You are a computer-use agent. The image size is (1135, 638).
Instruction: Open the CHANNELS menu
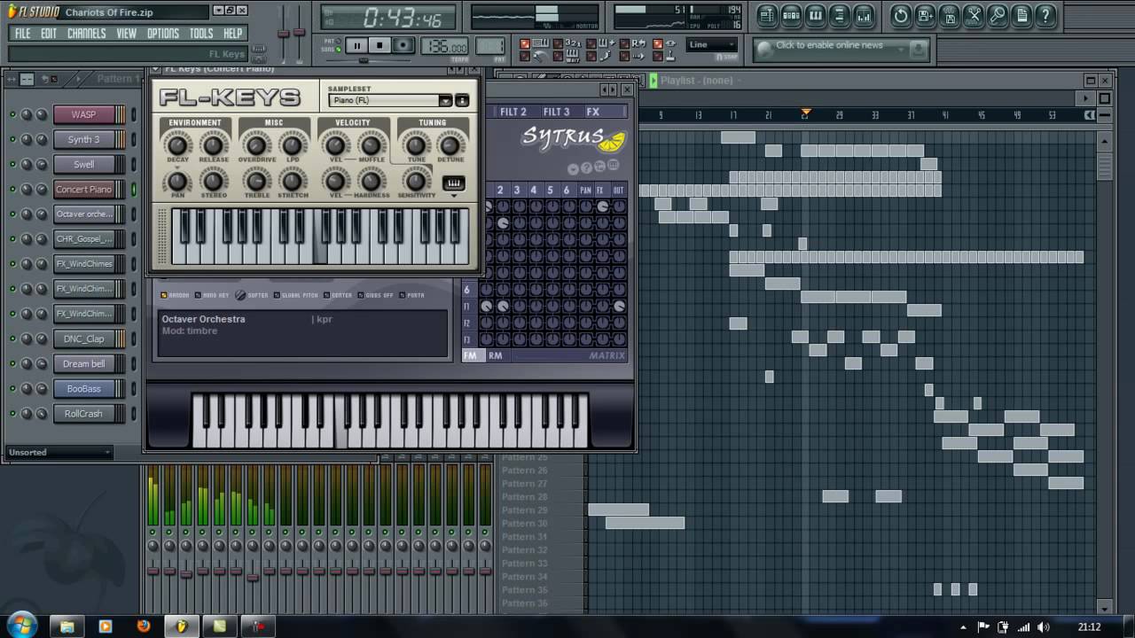pyautogui.click(x=86, y=34)
